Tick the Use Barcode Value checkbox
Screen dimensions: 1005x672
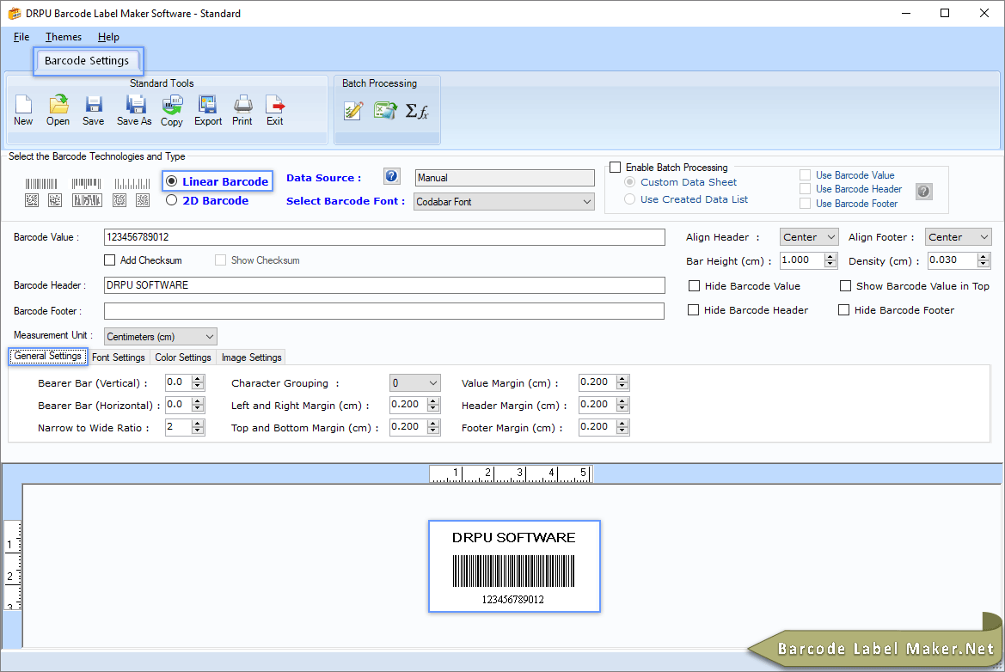tap(805, 175)
